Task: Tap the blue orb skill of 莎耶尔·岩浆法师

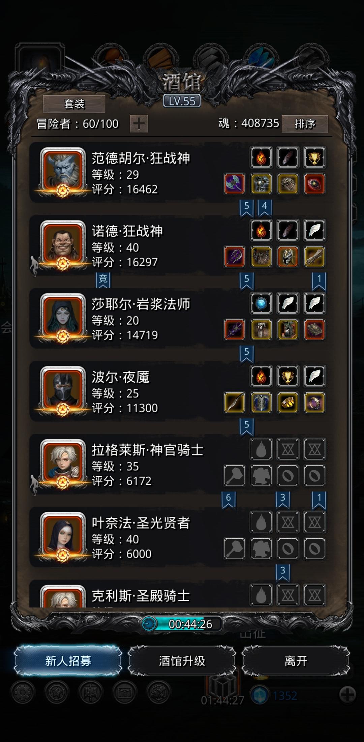Action: (261, 303)
